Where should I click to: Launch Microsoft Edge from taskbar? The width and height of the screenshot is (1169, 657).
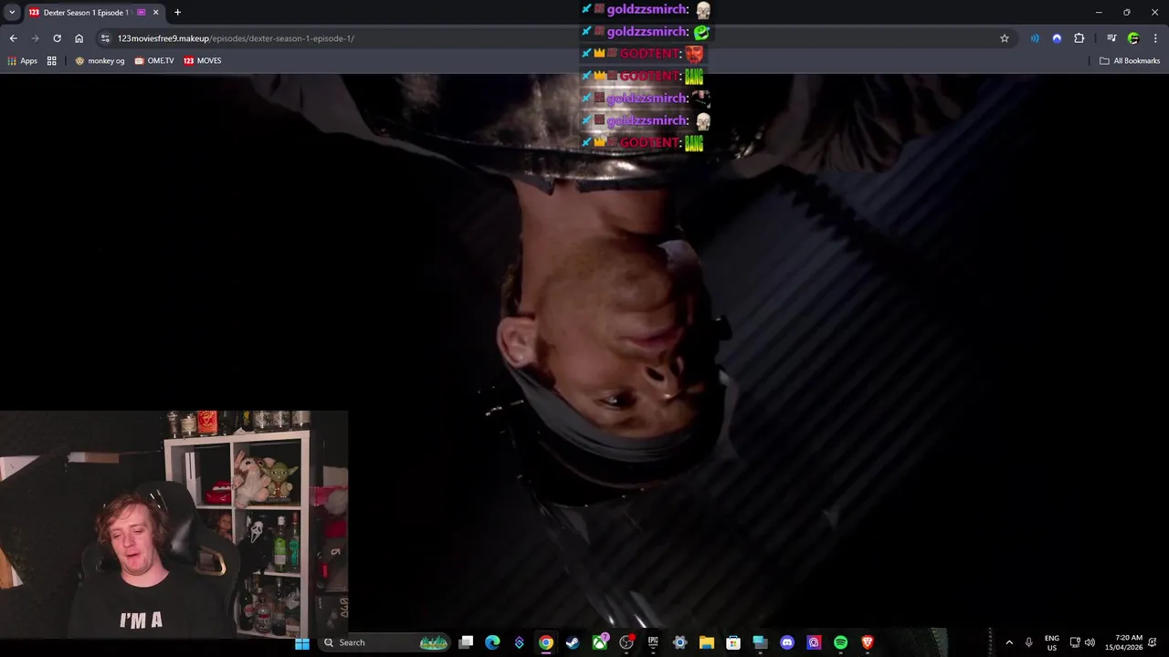pos(492,642)
